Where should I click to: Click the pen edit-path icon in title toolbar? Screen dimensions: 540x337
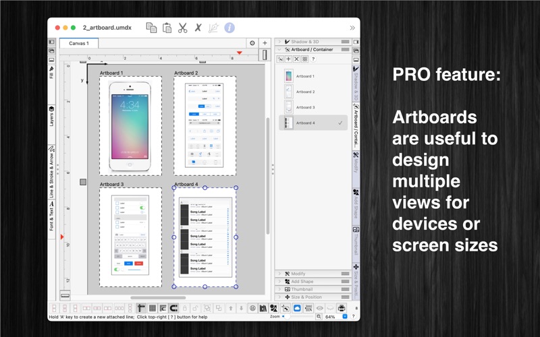click(x=213, y=28)
